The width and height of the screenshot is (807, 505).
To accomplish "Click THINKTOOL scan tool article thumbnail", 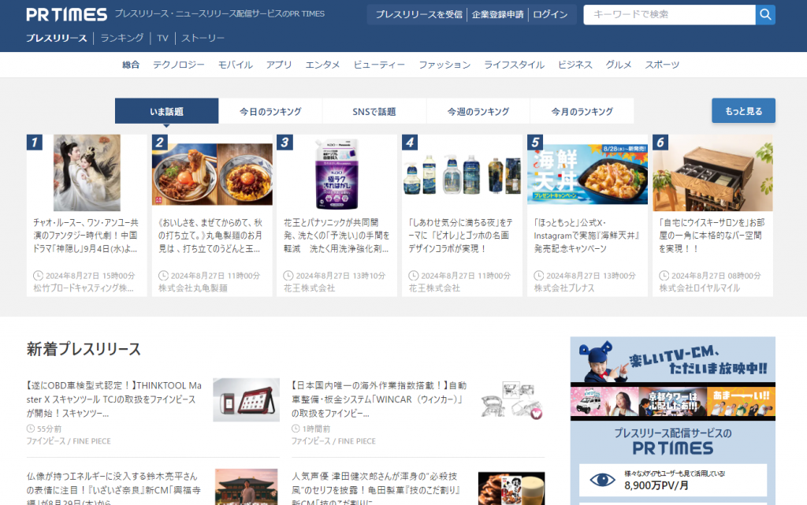I will pyautogui.click(x=246, y=400).
